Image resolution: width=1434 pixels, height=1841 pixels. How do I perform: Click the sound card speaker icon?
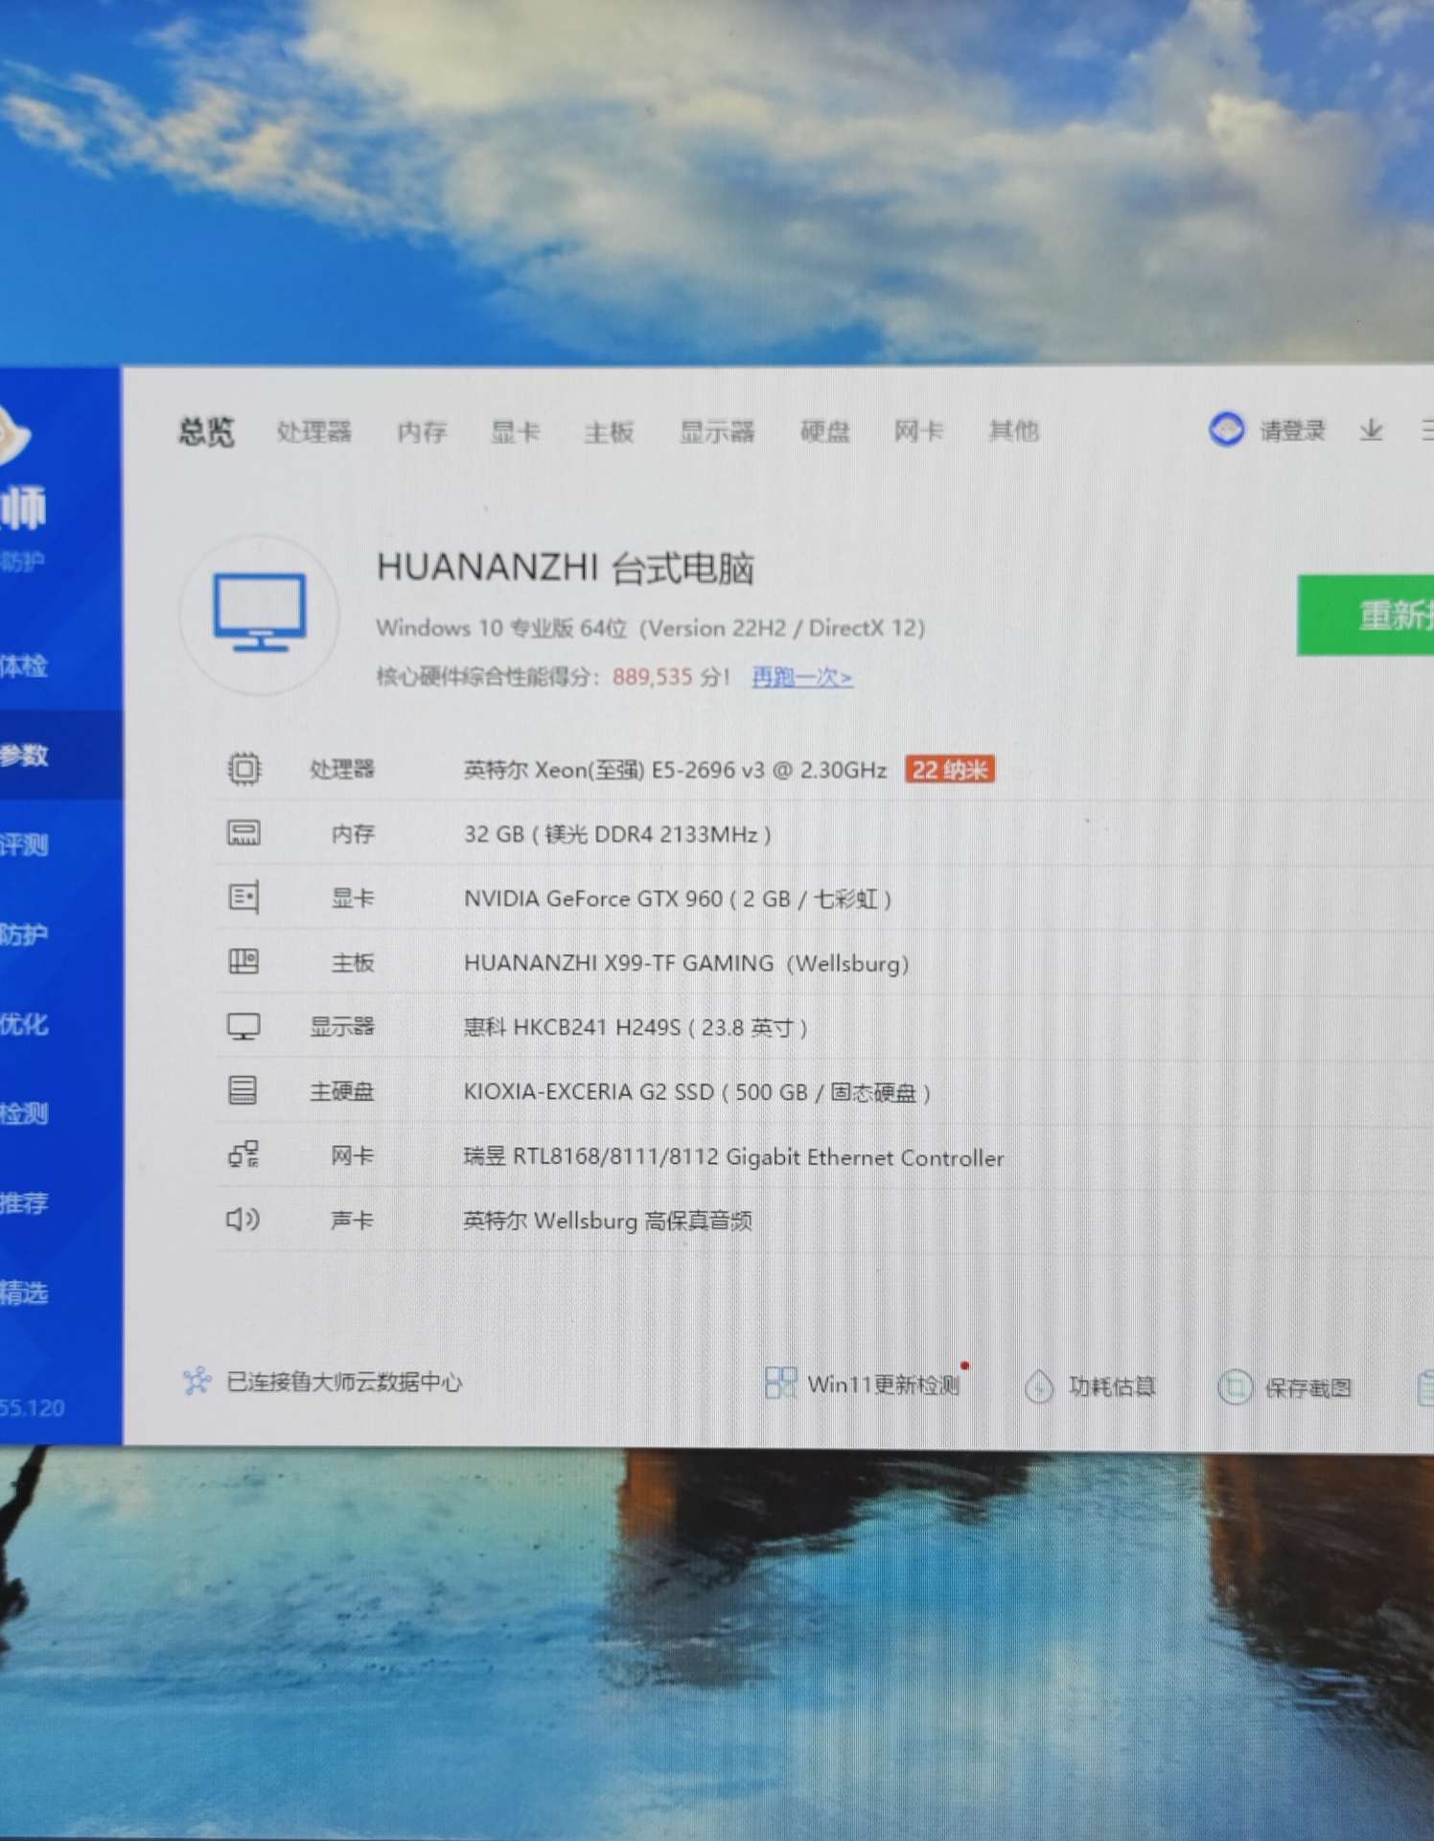point(243,1219)
